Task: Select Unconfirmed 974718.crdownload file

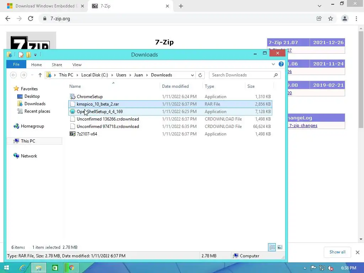Action: [108, 126]
